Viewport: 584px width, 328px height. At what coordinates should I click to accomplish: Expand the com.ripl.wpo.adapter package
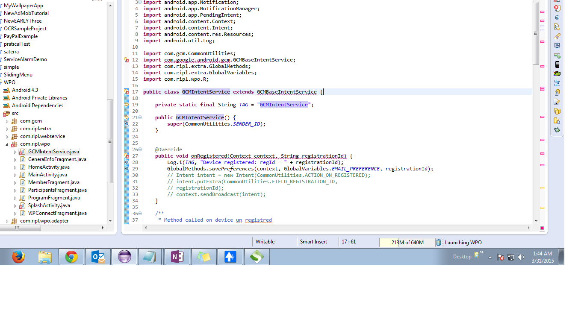point(7,221)
